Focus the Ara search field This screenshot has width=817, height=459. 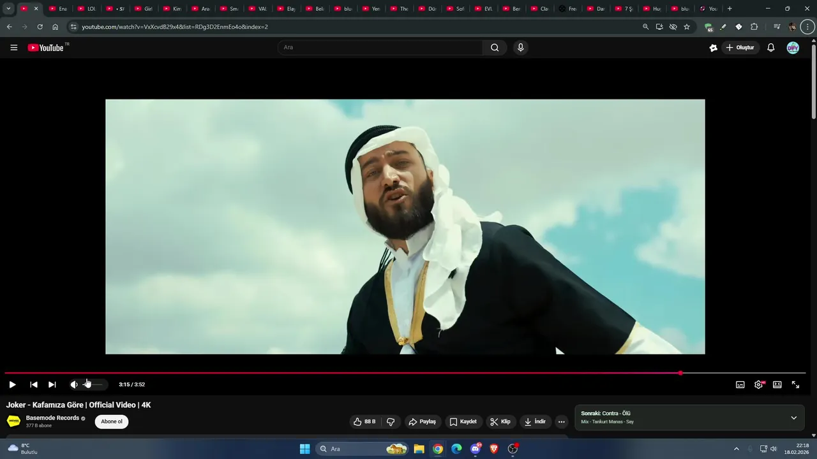tap(380, 48)
